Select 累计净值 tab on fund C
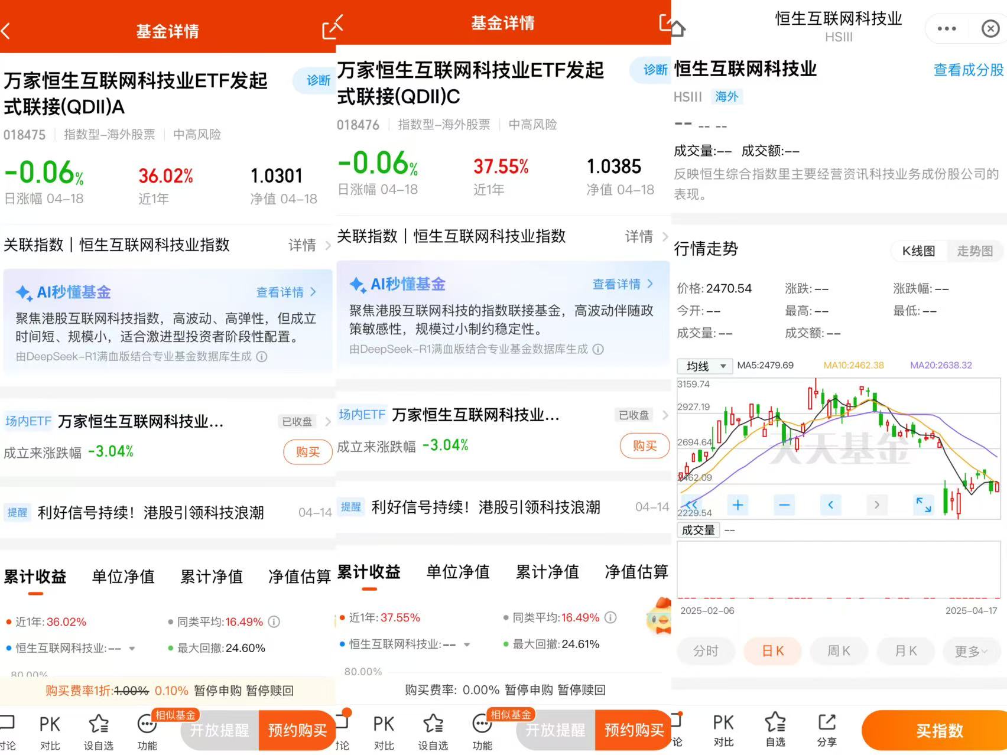Screen dimensions: 1007x755 pyautogui.click(x=547, y=571)
